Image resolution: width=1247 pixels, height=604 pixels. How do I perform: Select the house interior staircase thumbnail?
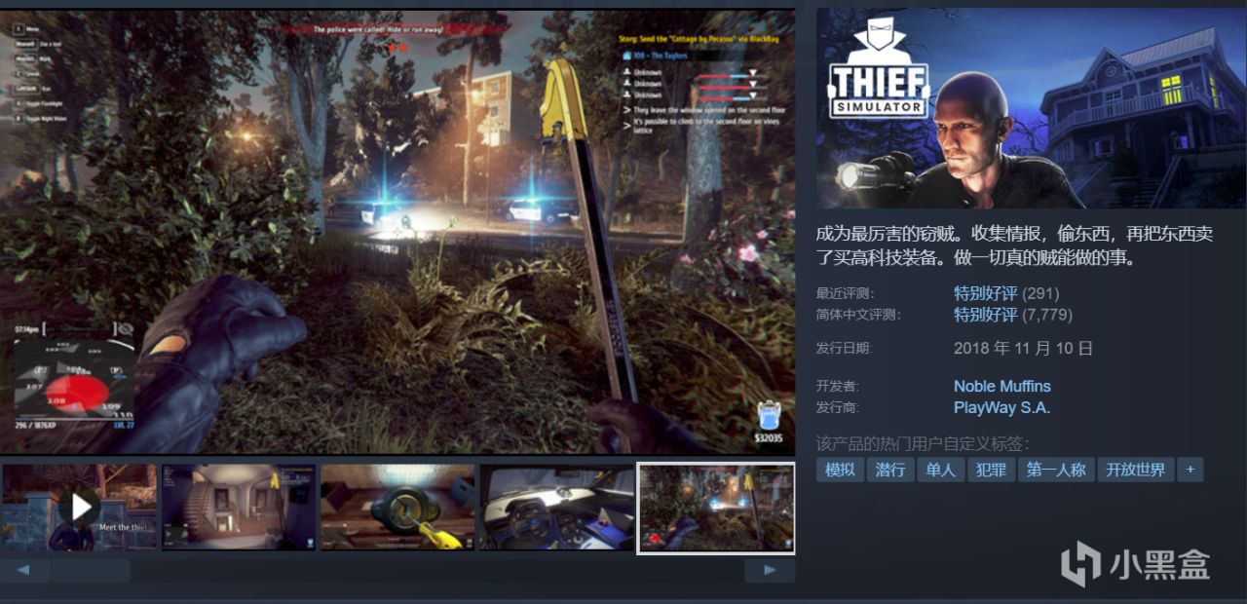tap(239, 508)
